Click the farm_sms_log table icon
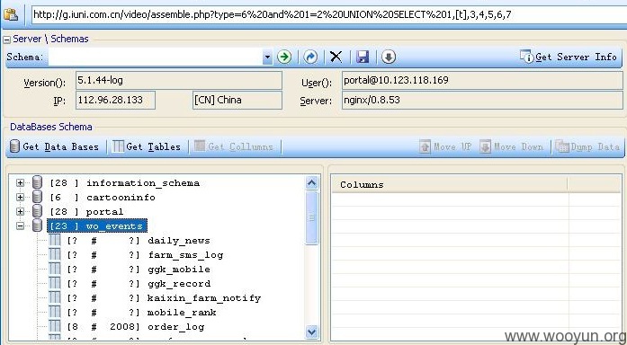This screenshot has height=345, width=627. (54, 255)
